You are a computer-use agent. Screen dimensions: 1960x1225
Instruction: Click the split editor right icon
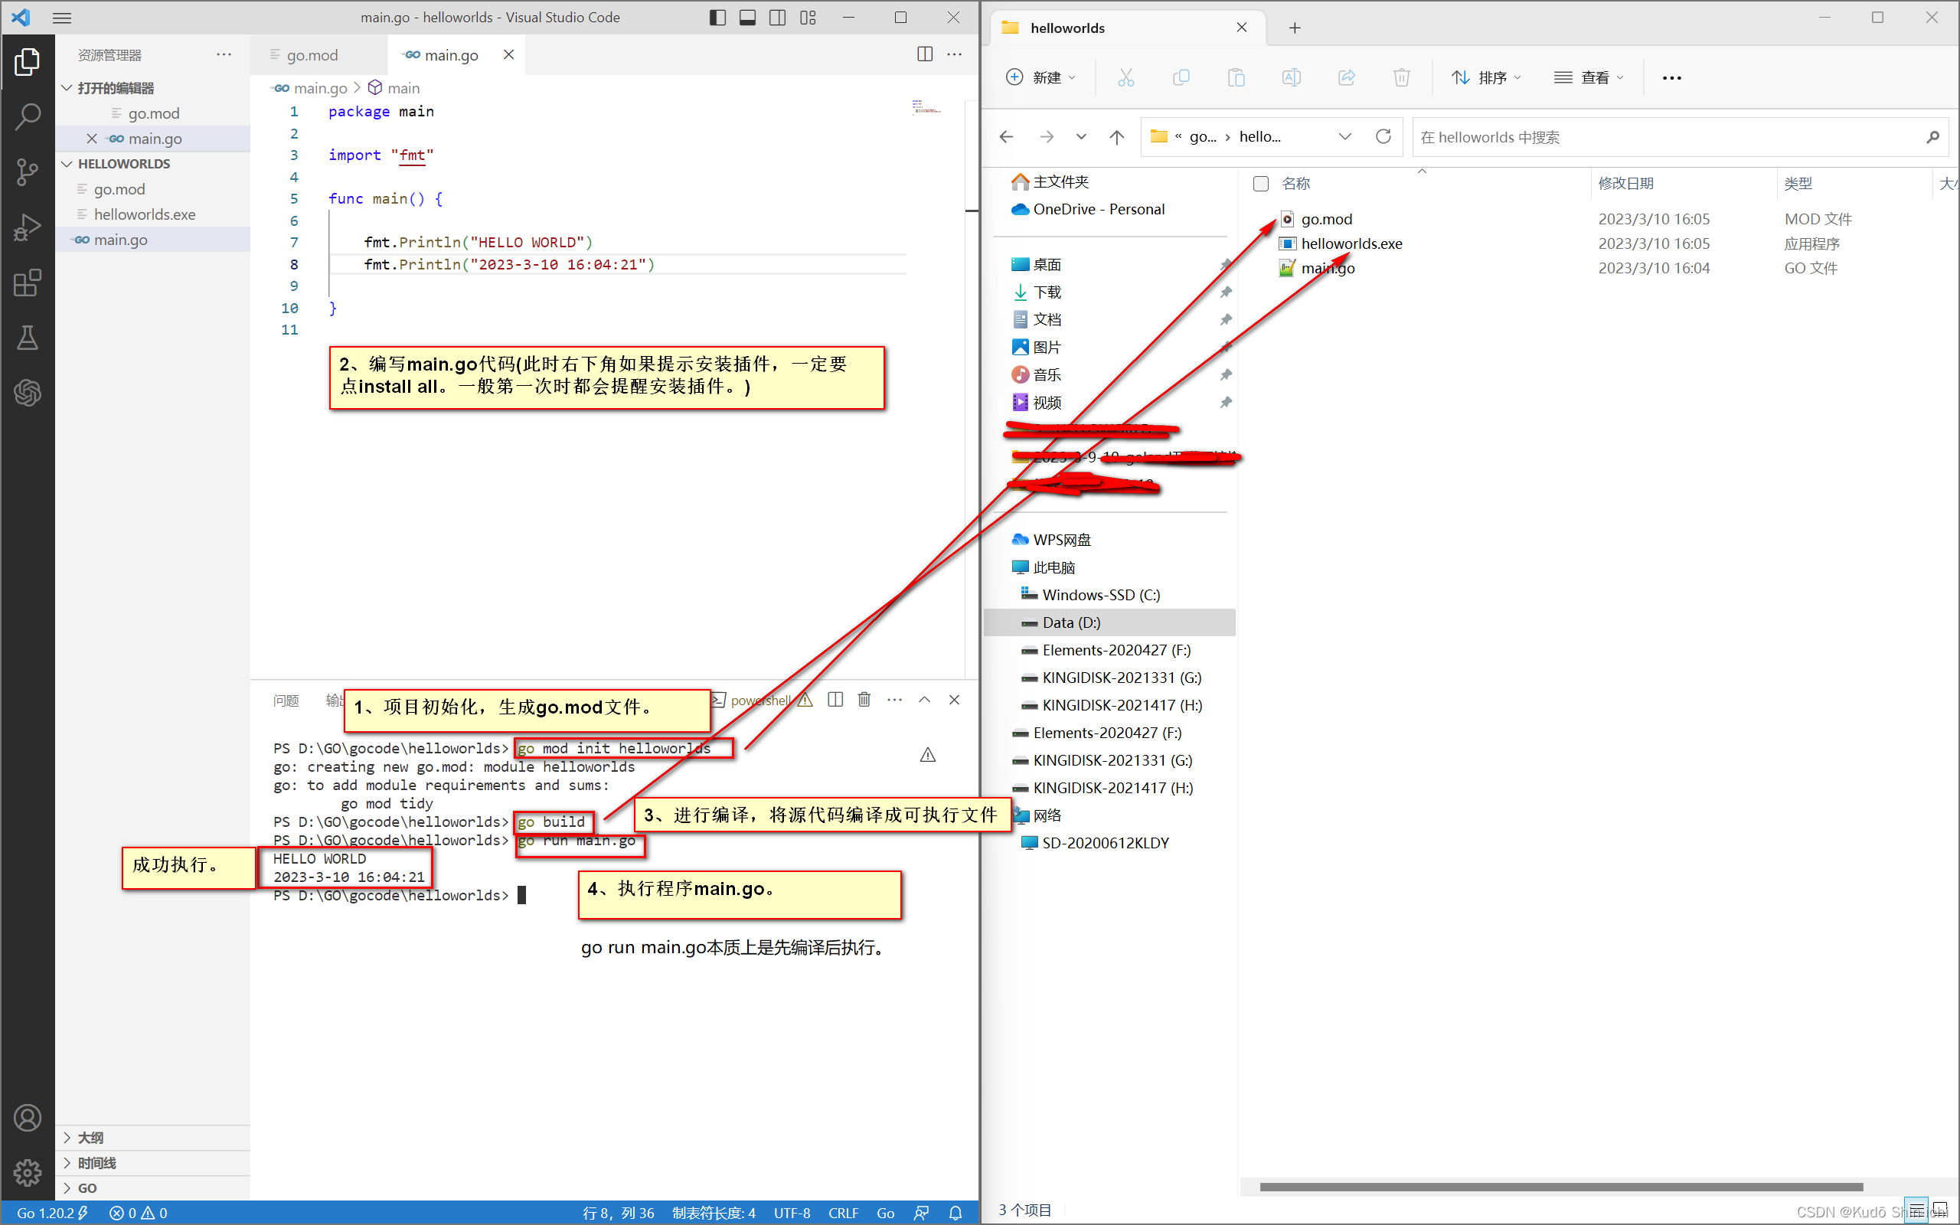pyautogui.click(x=924, y=54)
